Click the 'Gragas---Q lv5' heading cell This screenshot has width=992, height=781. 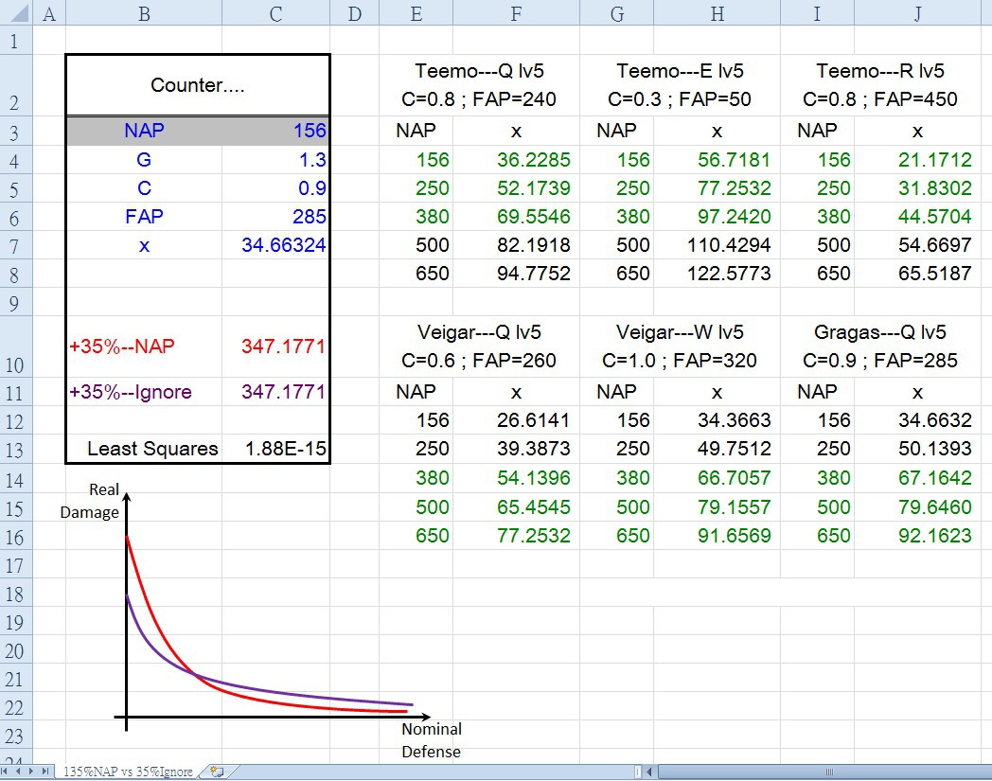tap(880, 346)
